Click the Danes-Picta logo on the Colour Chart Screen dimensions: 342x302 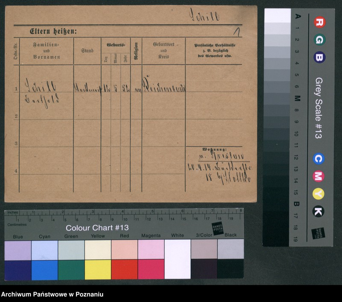pos(218,229)
